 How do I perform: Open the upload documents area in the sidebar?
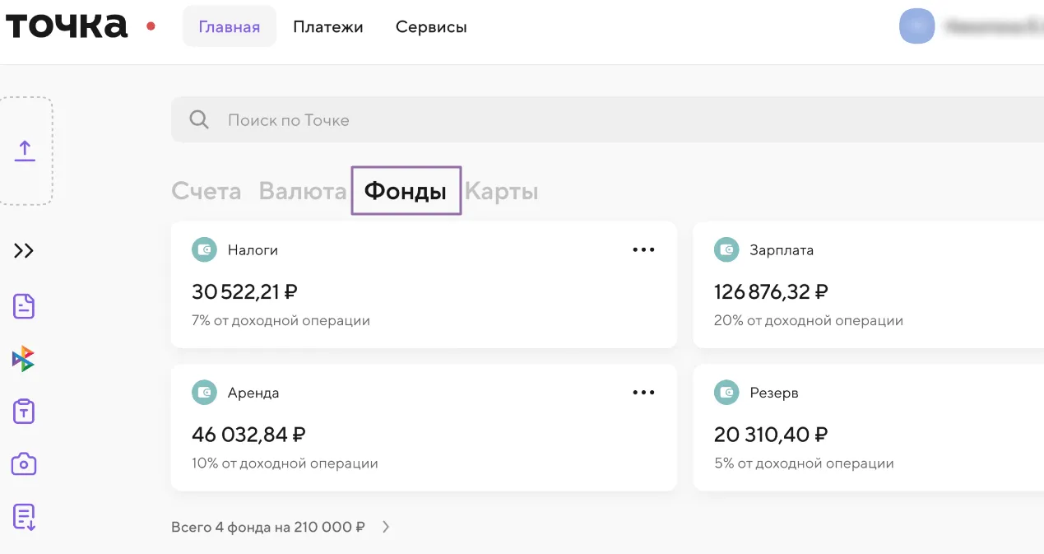pos(26,150)
